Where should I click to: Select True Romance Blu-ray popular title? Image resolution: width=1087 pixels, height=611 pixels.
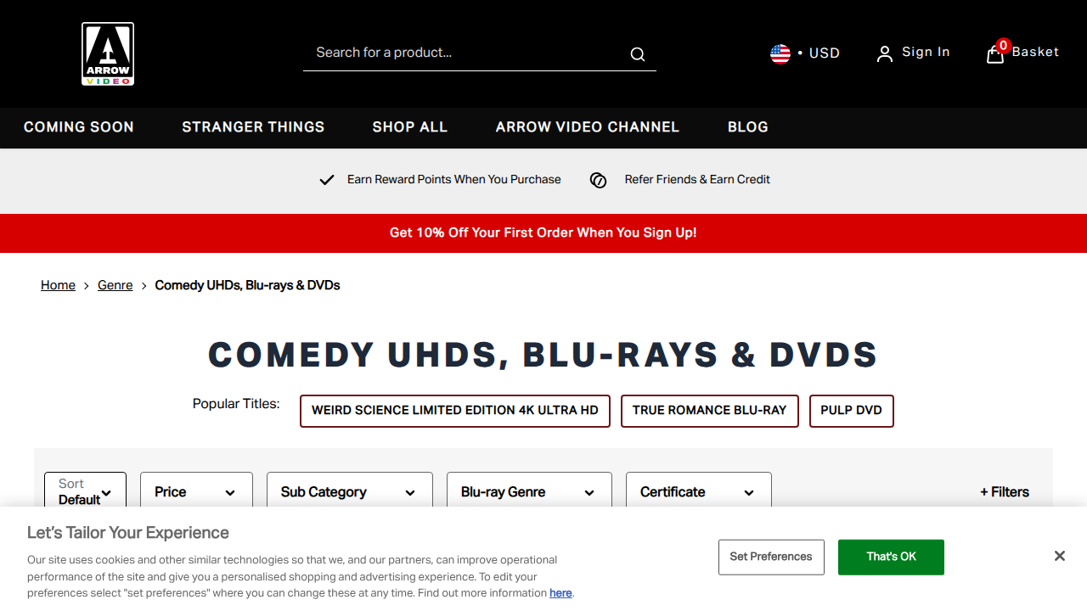click(x=710, y=411)
